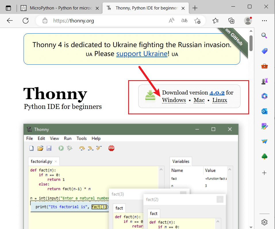Click the address bar showing thonny.org

[109, 20]
